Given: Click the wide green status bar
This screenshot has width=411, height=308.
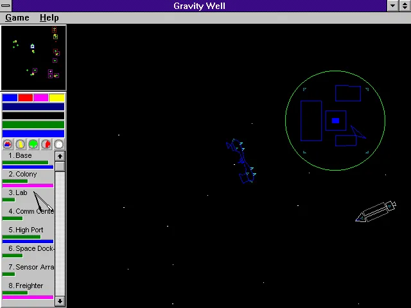Looking at the screenshot, I should (33, 124).
